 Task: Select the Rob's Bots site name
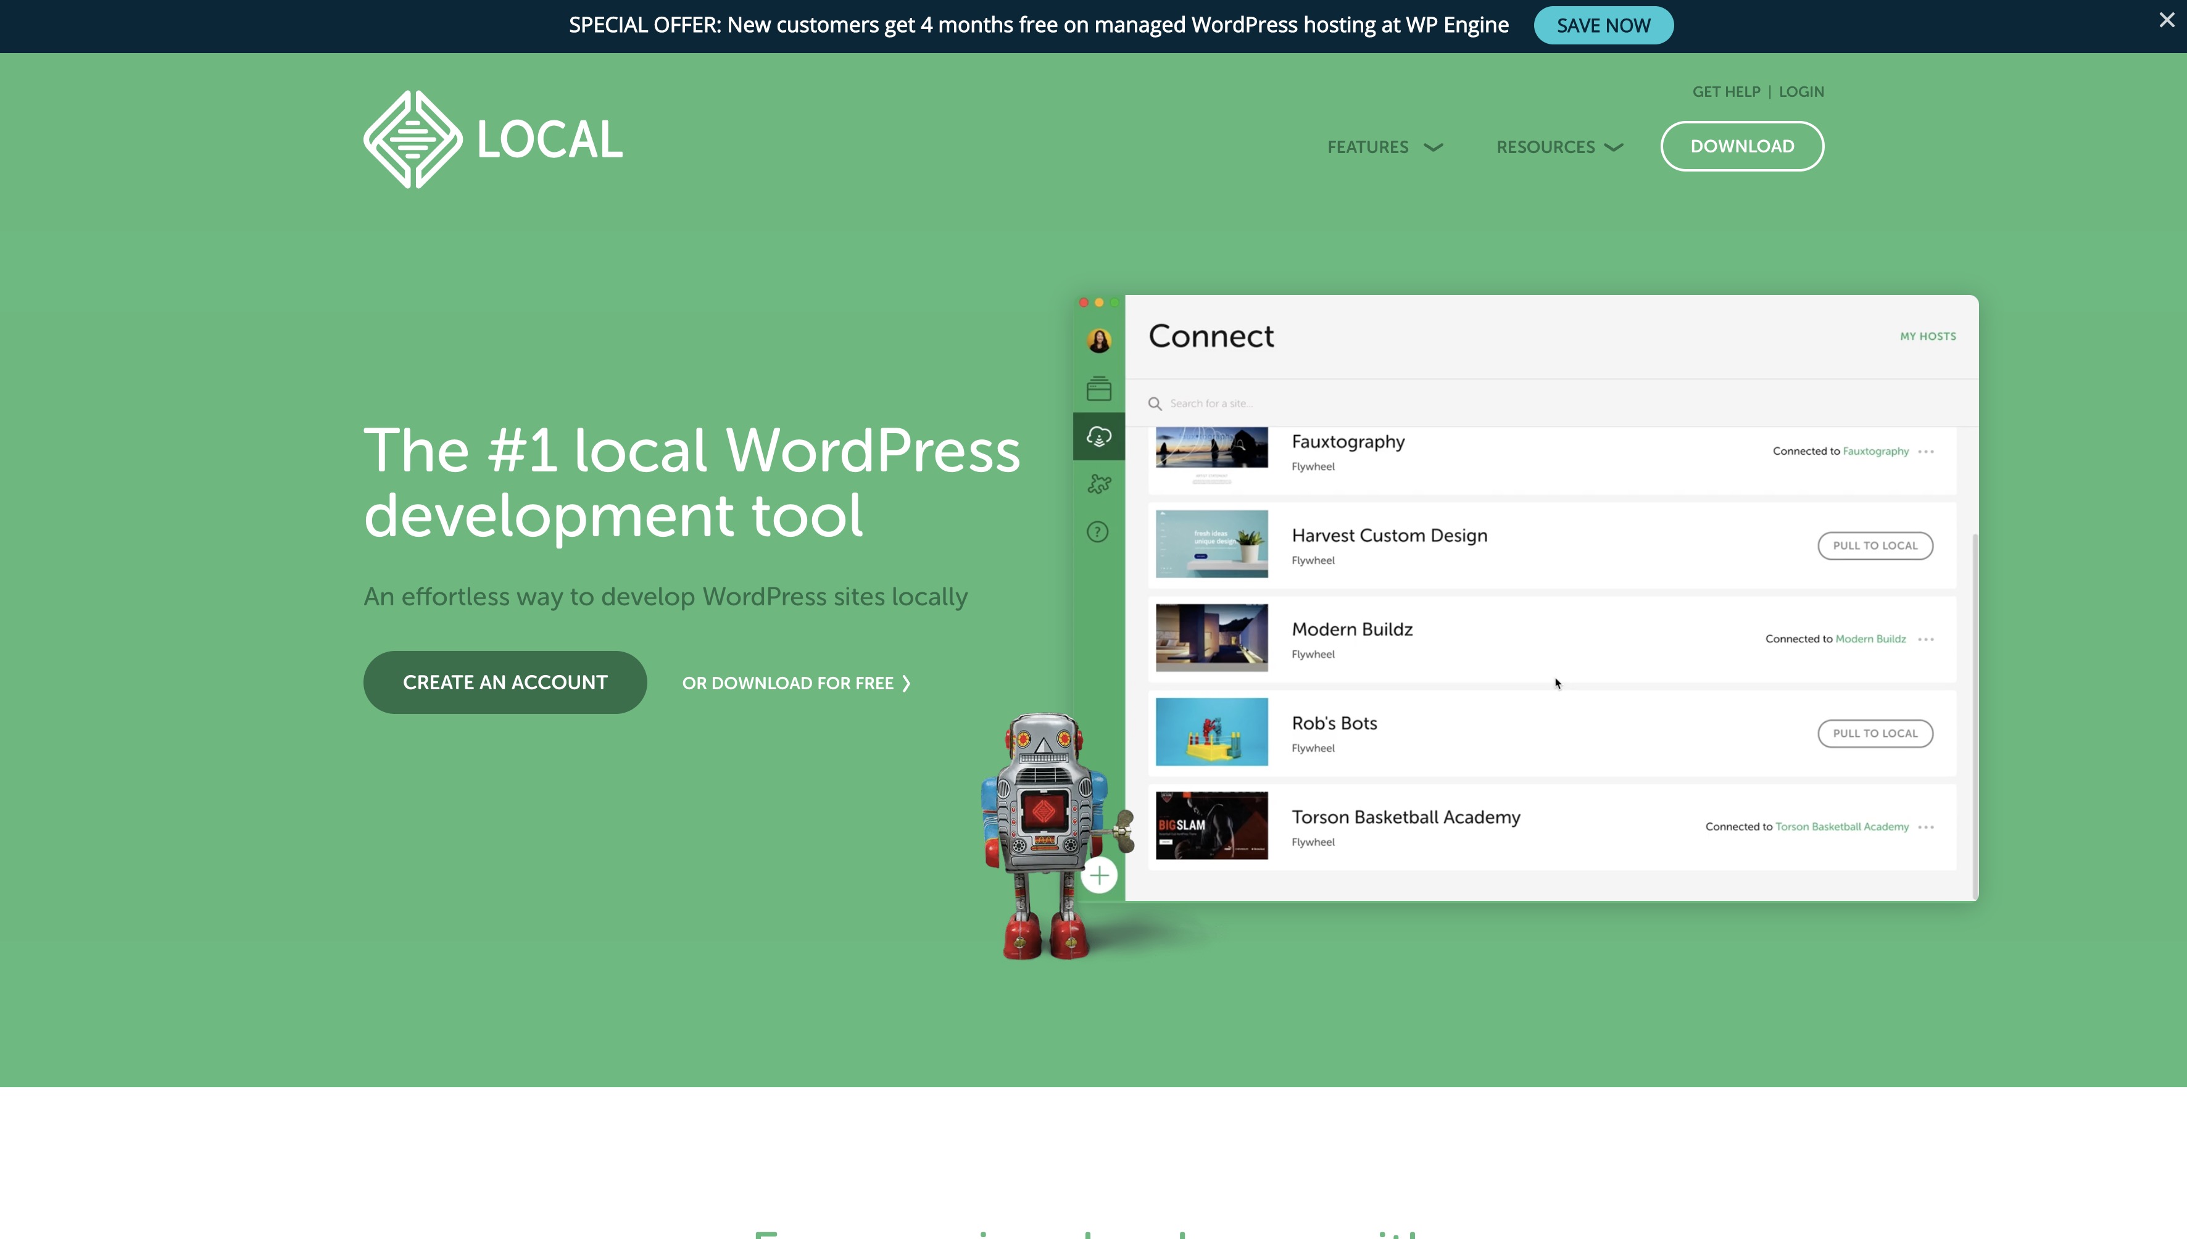1334,723
